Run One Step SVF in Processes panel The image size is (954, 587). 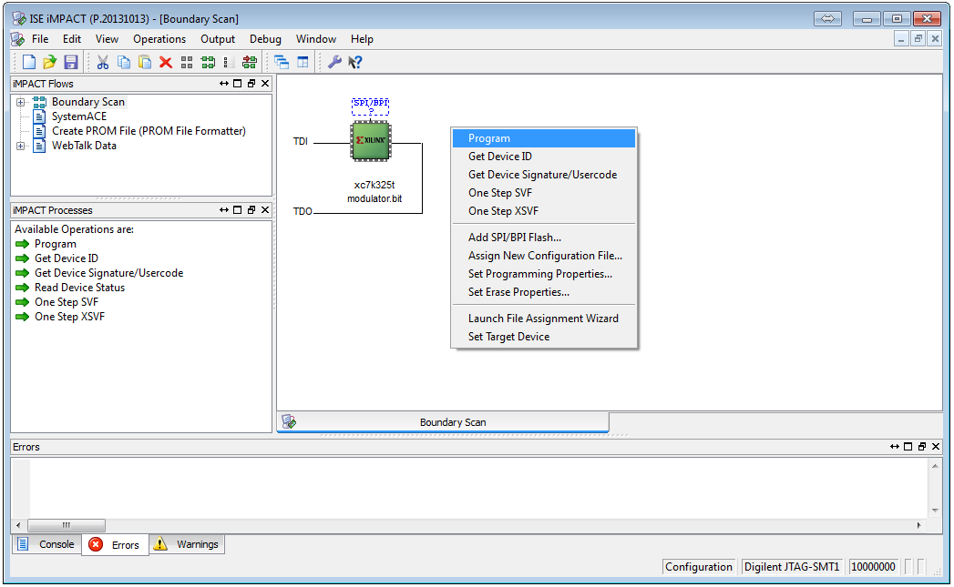(x=67, y=302)
